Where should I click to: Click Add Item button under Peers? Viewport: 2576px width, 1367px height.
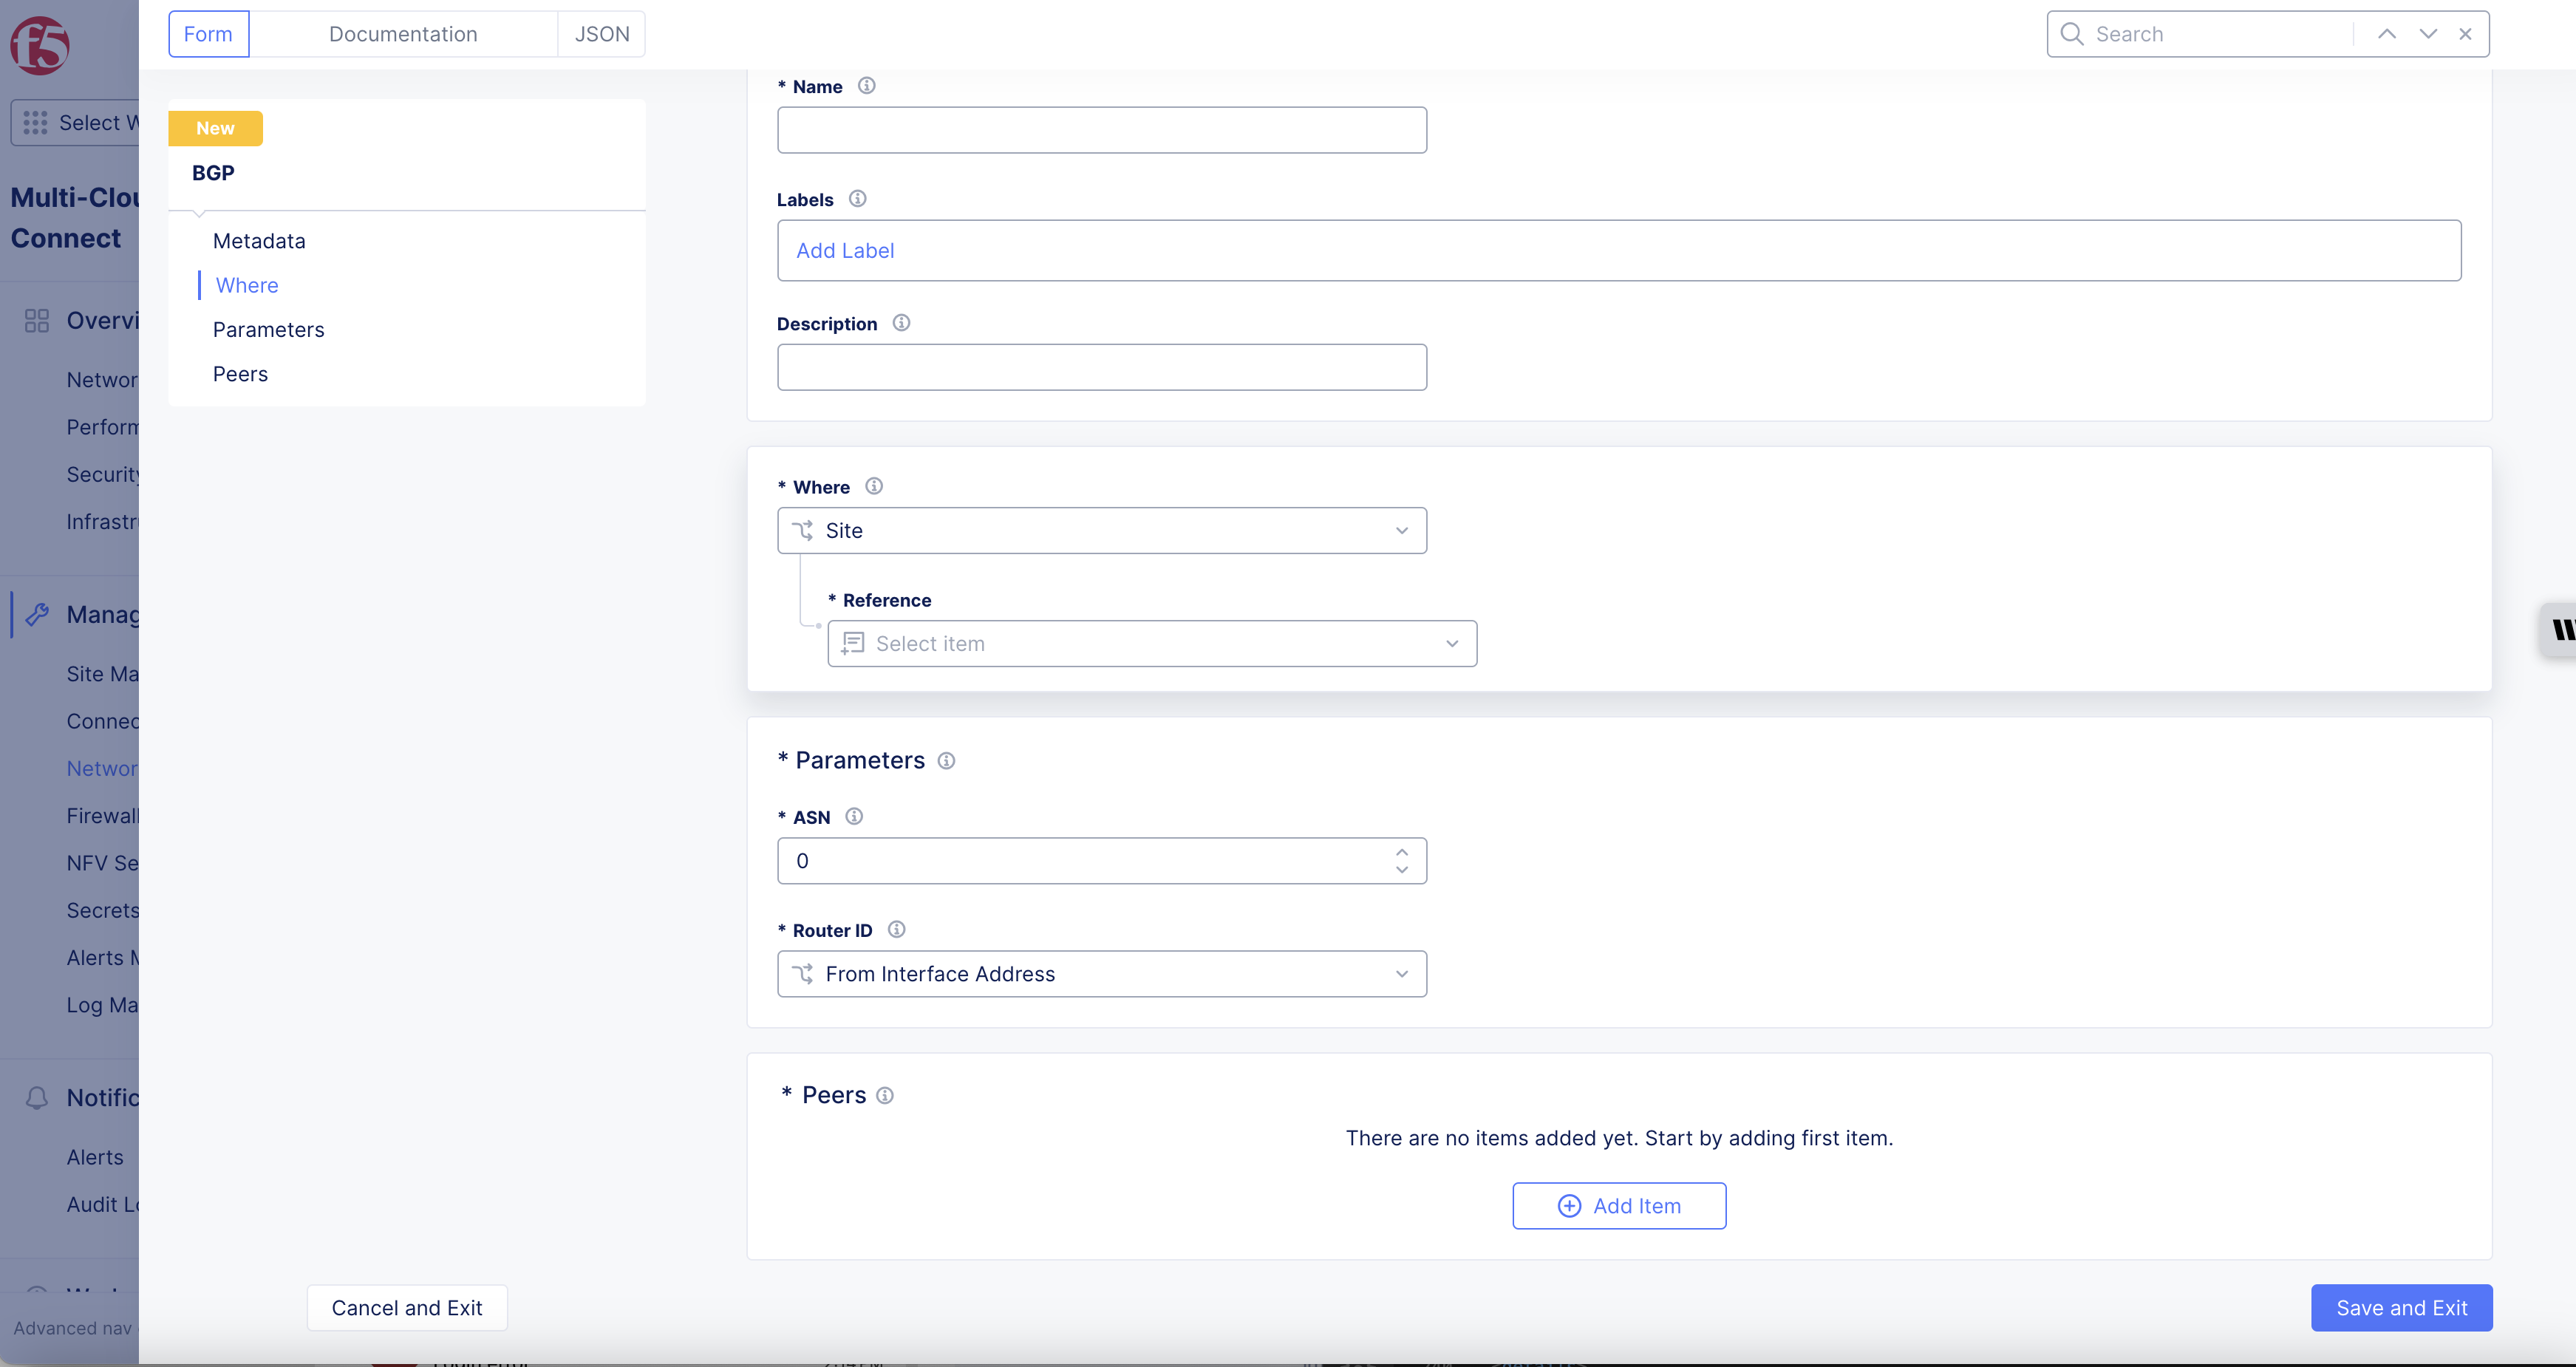pos(1618,1206)
